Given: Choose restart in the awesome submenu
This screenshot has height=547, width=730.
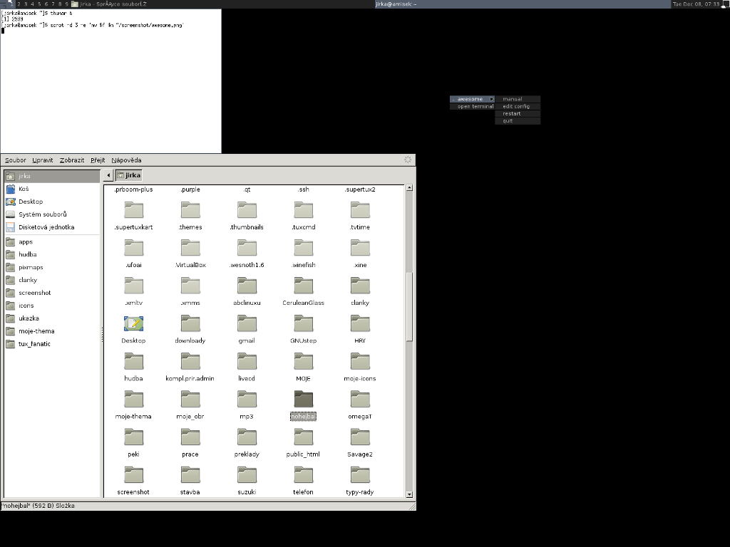Looking at the screenshot, I should click(512, 113).
